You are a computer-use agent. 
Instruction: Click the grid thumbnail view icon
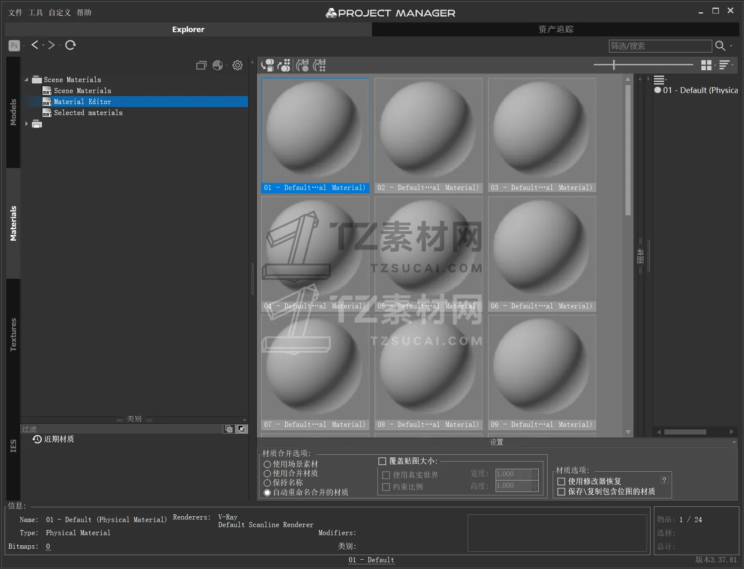click(706, 65)
